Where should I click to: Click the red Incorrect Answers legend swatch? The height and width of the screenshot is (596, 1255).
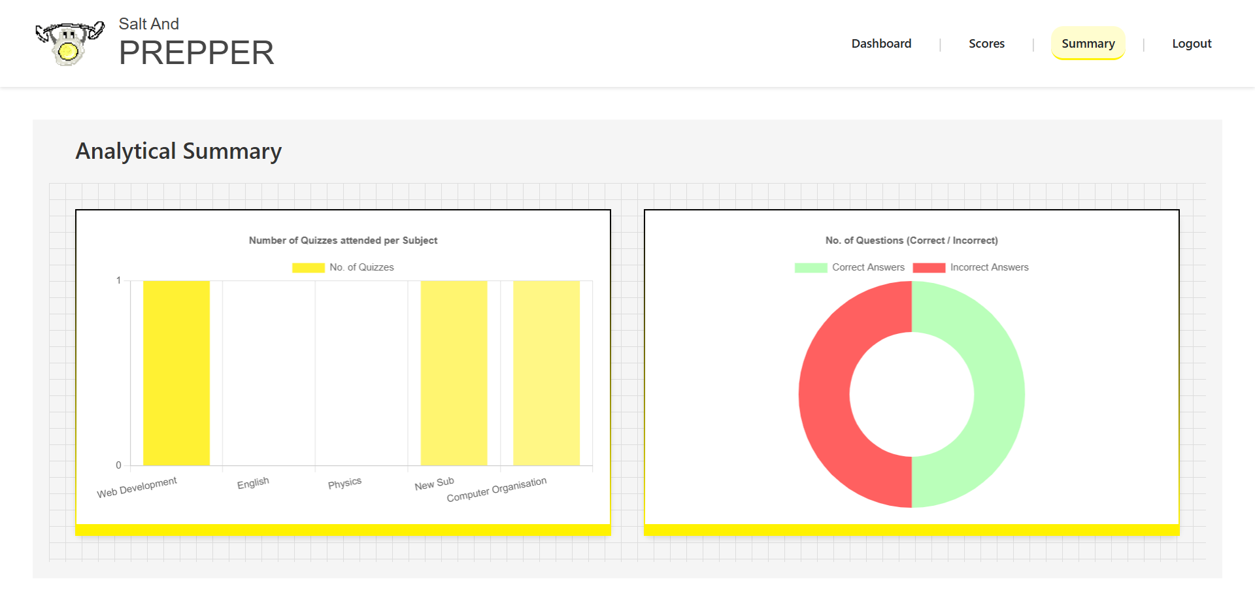pos(929,267)
